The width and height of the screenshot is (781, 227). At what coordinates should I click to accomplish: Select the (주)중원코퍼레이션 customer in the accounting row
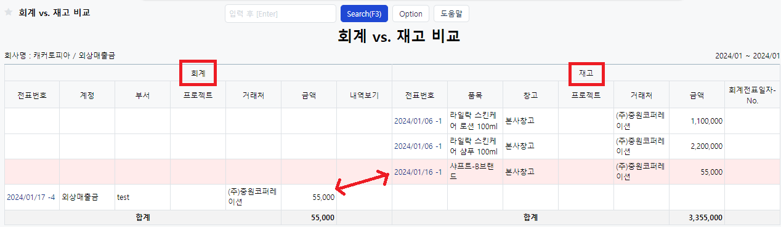point(253,197)
